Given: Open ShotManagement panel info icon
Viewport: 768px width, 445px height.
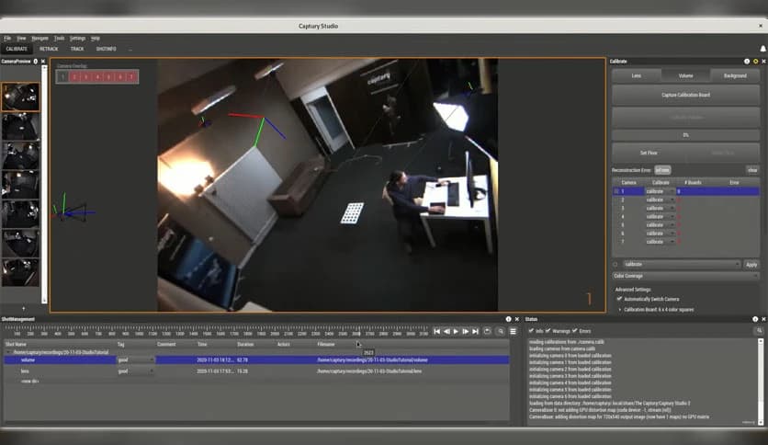Looking at the screenshot, I should (x=508, y=319).
